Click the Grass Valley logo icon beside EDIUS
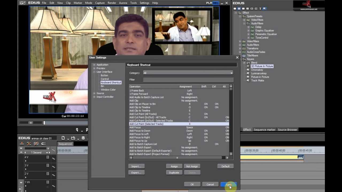The height and width of the screenshot is (192, 342). pos(22,3)
